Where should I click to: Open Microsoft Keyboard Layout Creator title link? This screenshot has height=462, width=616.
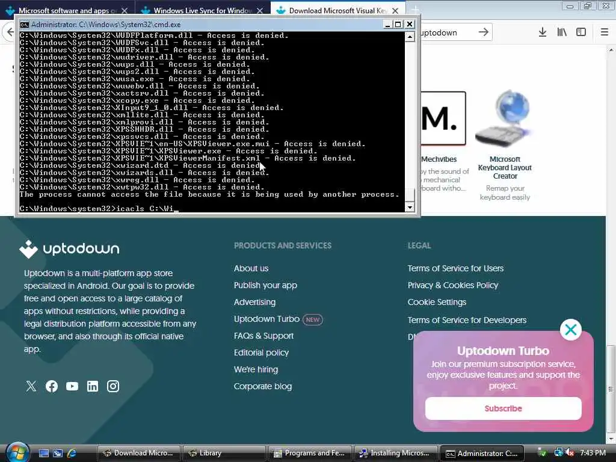pos(505,168)
